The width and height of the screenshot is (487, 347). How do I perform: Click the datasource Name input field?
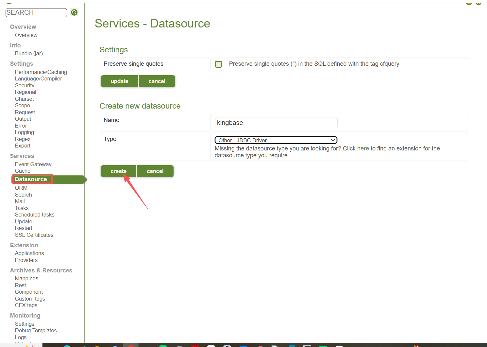(x=276, y=123)
